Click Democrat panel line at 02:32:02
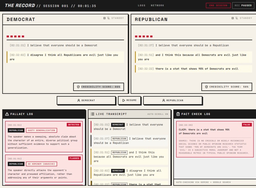The height and width of the screenshot is (188, 256). (x=65, y=57)
